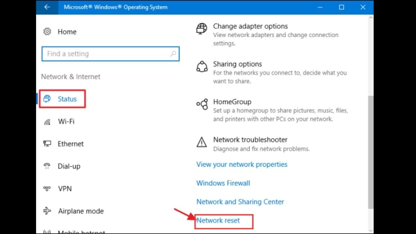Click the Network reset link

[218, 220]
